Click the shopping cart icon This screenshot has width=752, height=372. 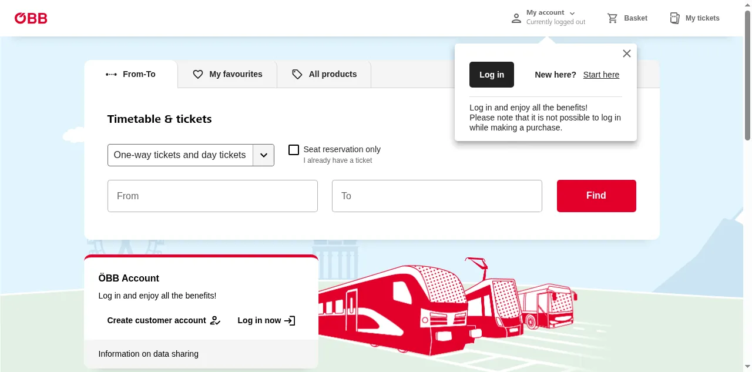point(613,18)
